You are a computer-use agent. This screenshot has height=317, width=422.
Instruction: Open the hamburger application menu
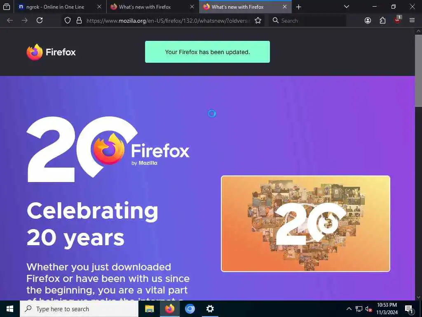[412, 20]
